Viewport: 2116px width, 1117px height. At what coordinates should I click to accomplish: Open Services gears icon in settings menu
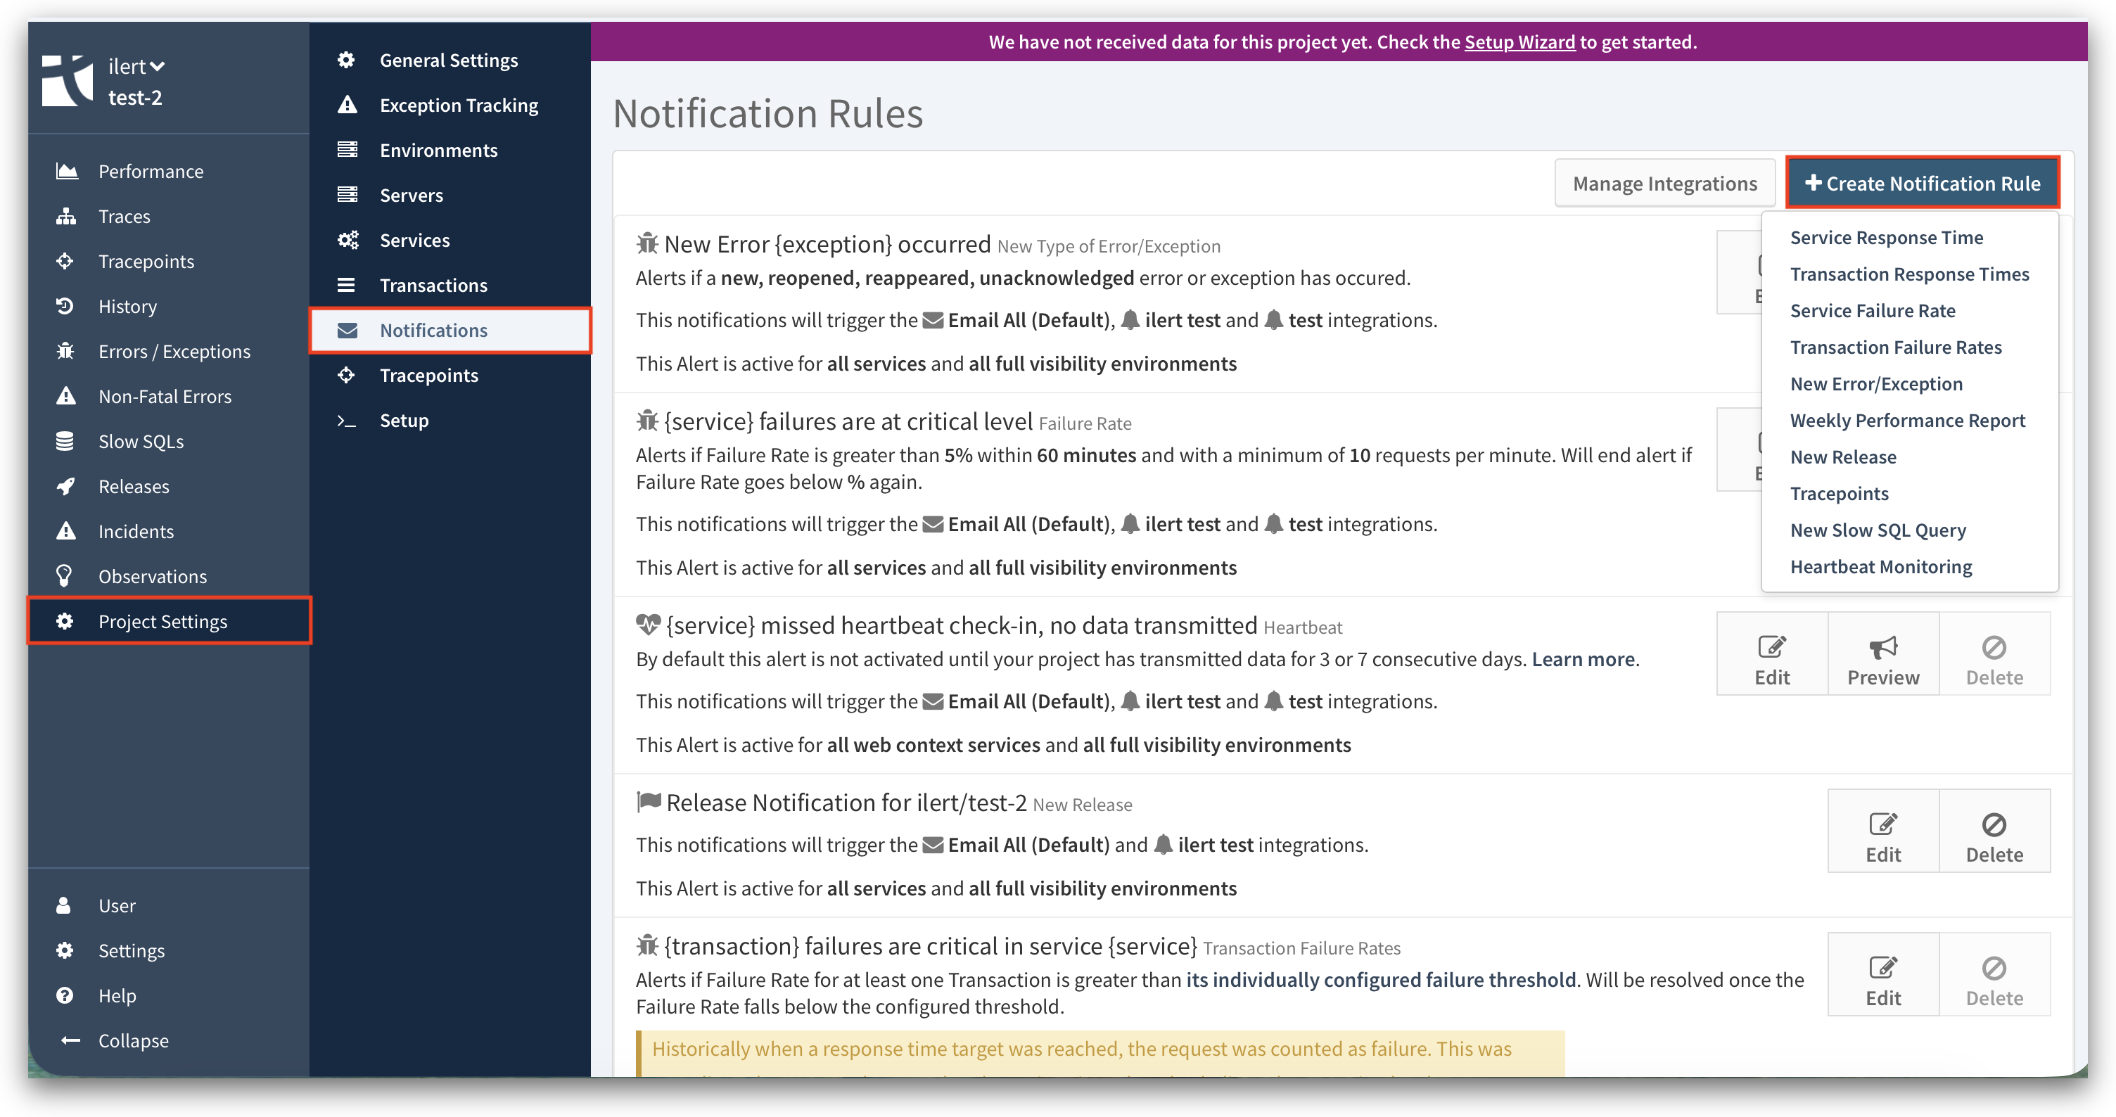[348, 240]
